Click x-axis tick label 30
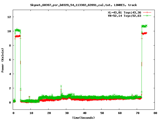The height and width of the screenshot is (120, 160). point(67,113)
